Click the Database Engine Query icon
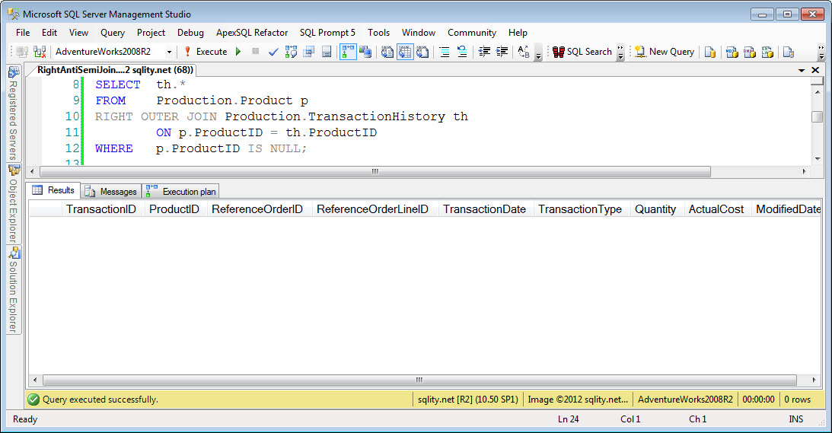Image resolution: width=832 pixels, height=433 pixels. click(710, 52)
